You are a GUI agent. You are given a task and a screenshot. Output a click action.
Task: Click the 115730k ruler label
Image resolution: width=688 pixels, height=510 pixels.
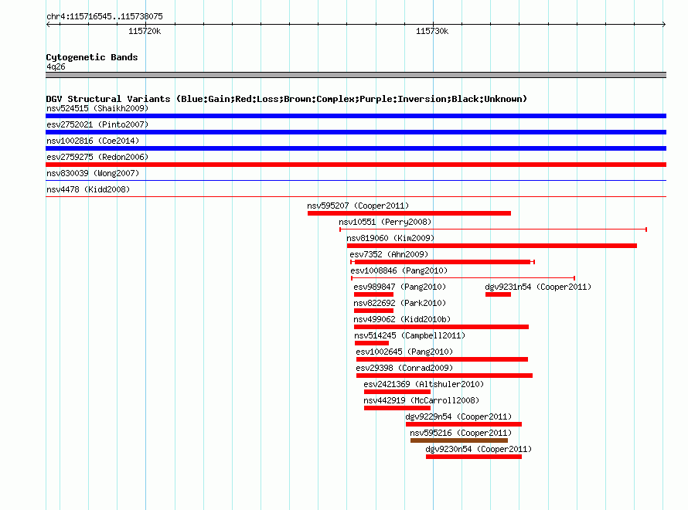[432, 31]
